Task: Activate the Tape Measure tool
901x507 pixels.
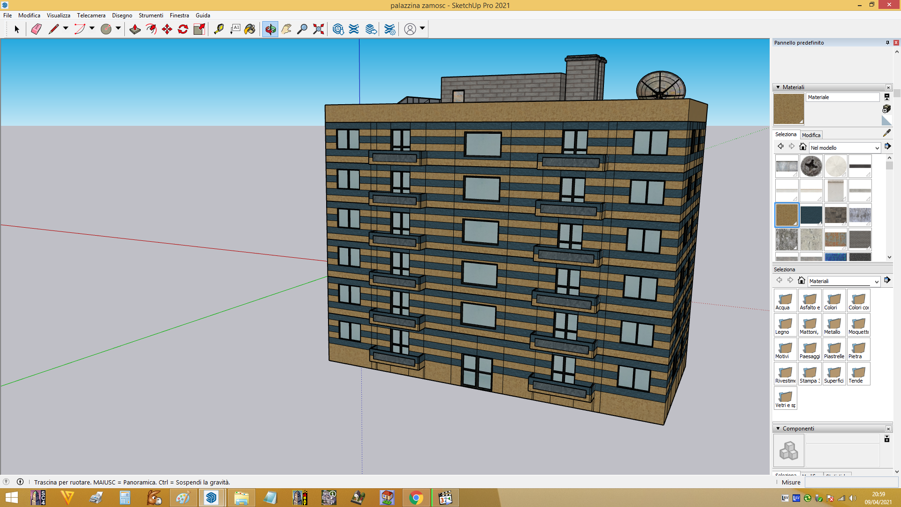Action: coord(219,29)
